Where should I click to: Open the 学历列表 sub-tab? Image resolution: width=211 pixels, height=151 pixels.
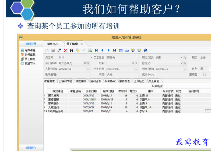coord(125,81)
